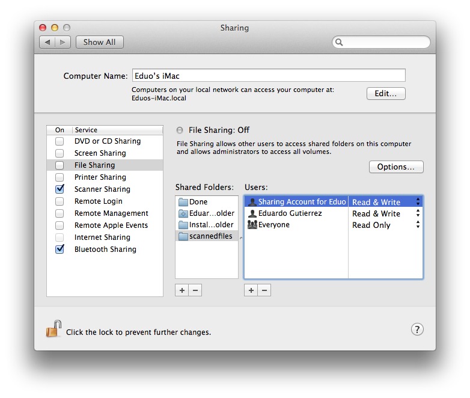
Task: Select the Remote Login service label
Action: [99, 201]
